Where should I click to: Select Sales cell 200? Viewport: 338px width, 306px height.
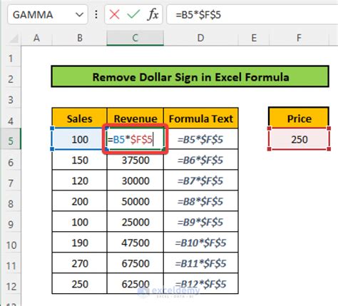click(79, 201)
